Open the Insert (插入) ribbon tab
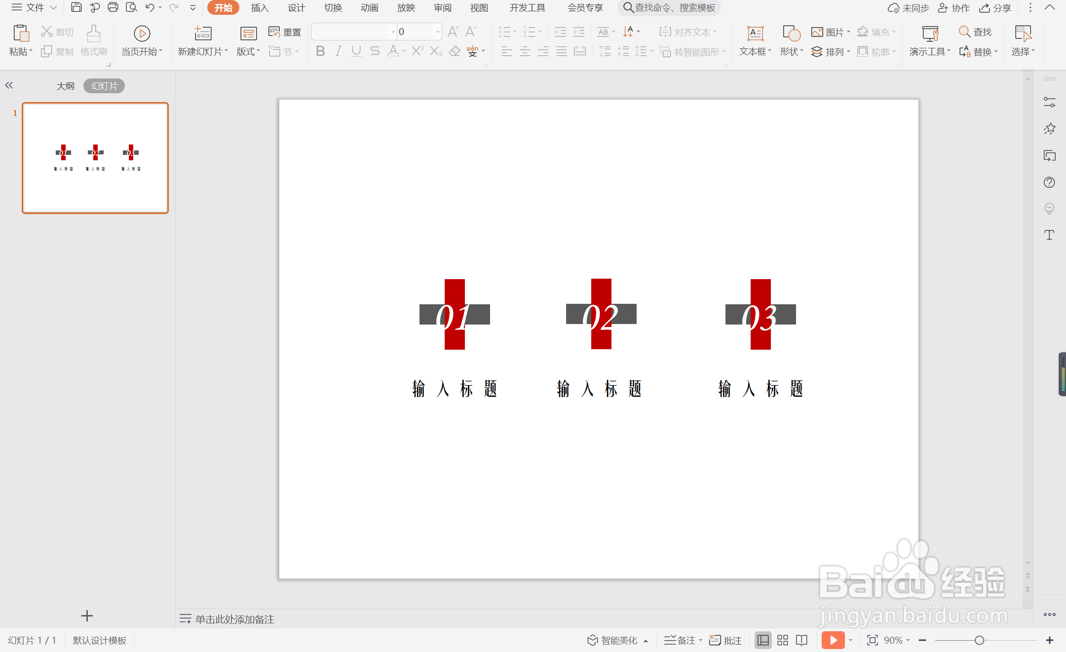1066x652 pixels. [260, 8]
